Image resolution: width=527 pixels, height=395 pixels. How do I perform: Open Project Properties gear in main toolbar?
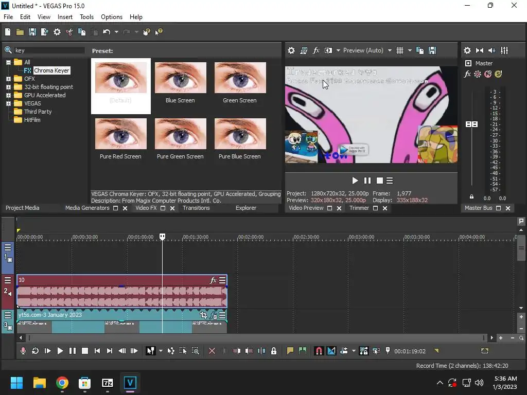[x=57, y=32]
